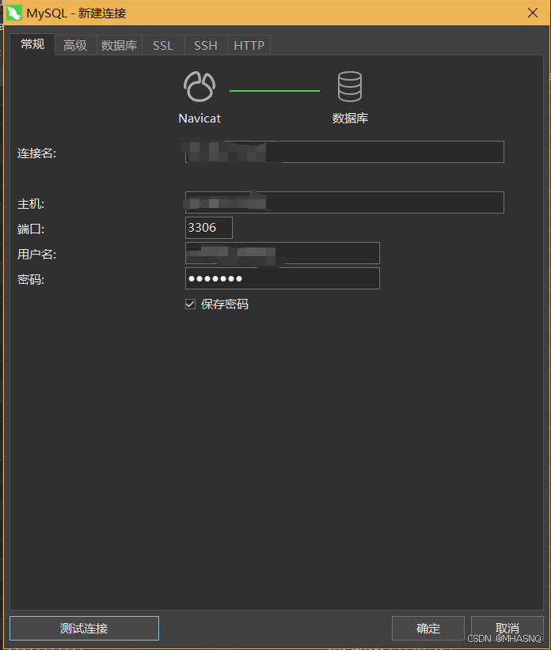Click the '密码:' label
Image resolution: width=551 pixels, height=650 pixels.
[31, 279]
